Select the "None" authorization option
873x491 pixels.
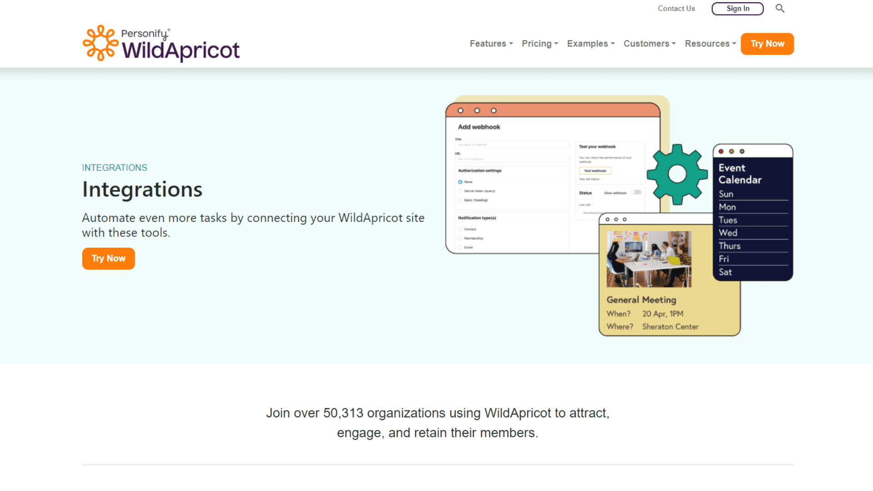coord(460,181)
